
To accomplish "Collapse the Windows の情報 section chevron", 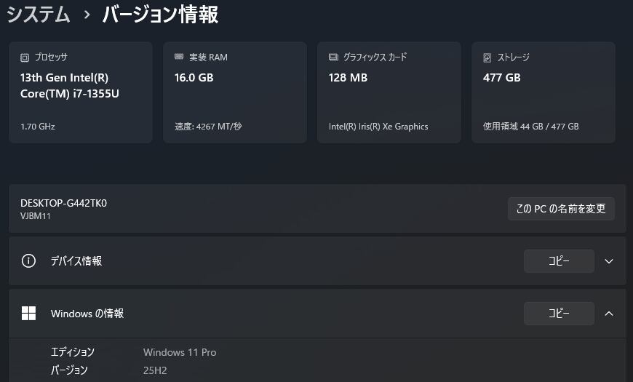I will [x=609, y=314].
